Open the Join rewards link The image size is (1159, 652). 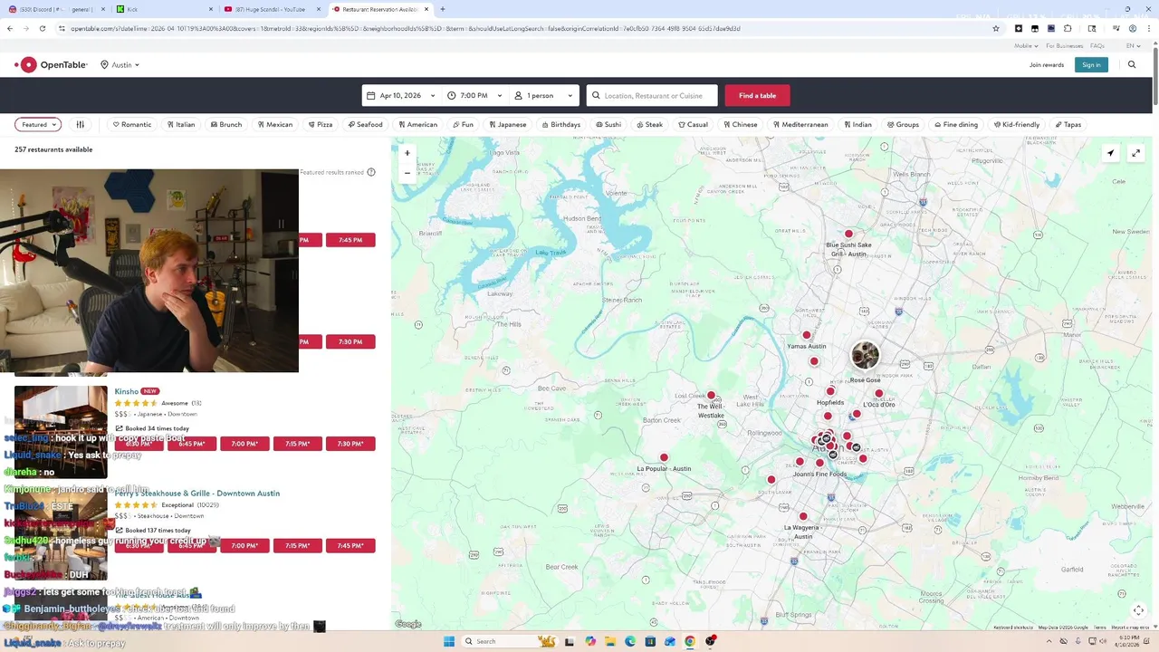point(1047,64)
